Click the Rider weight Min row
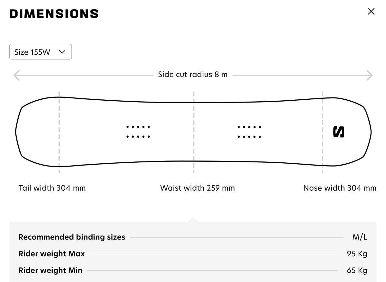This screenshot has height=282, width=386. [193, 270]
